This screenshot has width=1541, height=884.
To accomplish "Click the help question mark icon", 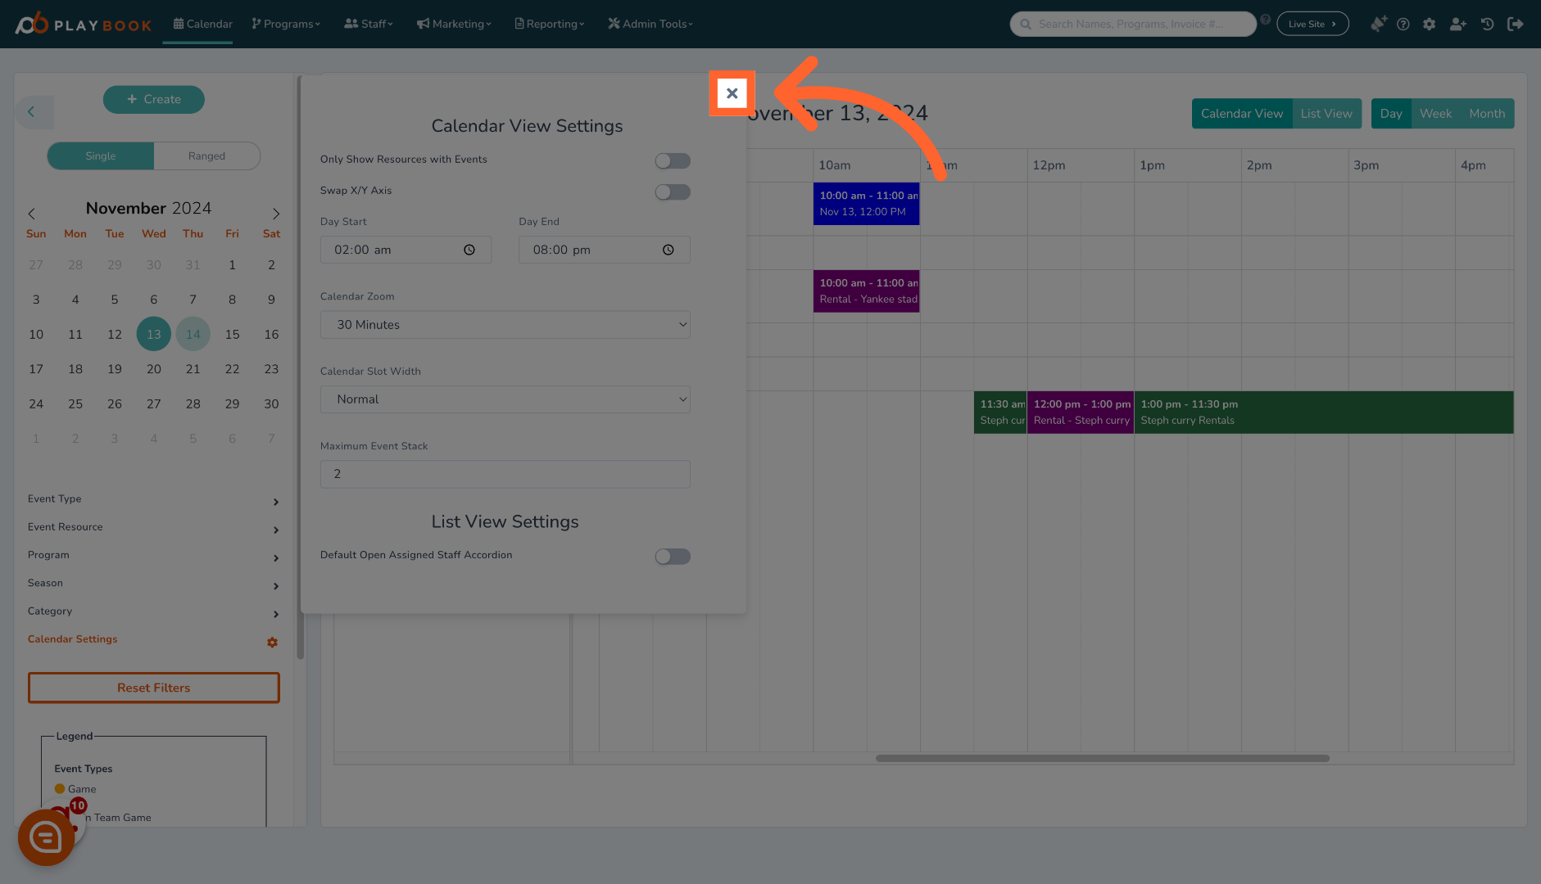I will (1403, 25).
